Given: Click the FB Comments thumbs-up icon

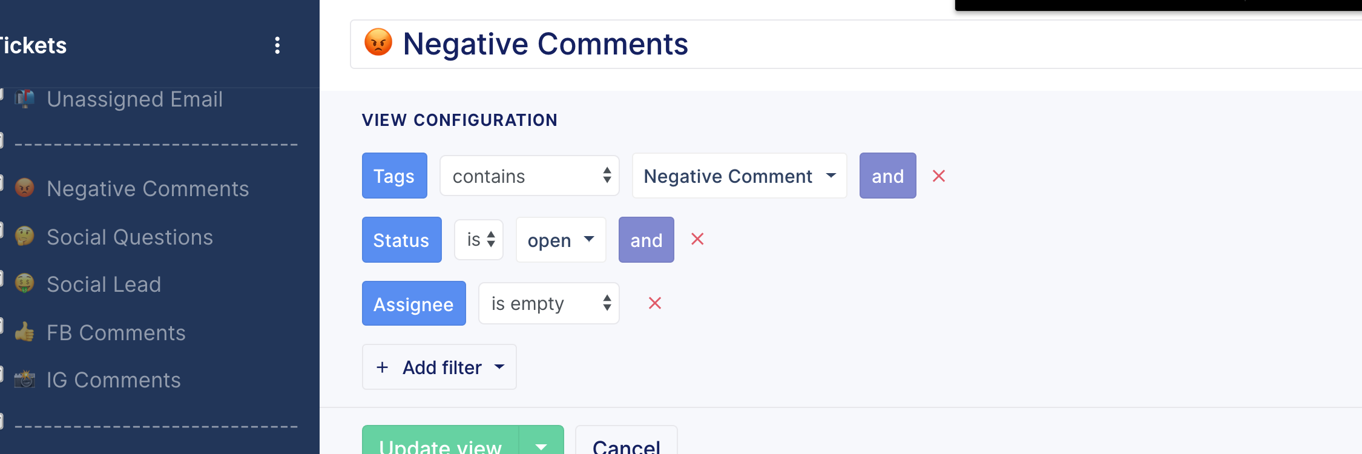Looking at the screenshot, I should 24,332.
